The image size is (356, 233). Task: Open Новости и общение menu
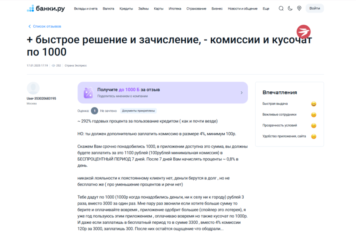[243, 9]
